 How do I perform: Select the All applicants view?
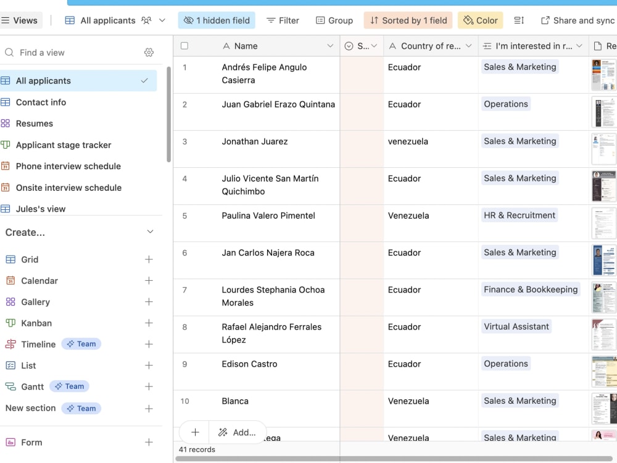[x=78, y=81]
